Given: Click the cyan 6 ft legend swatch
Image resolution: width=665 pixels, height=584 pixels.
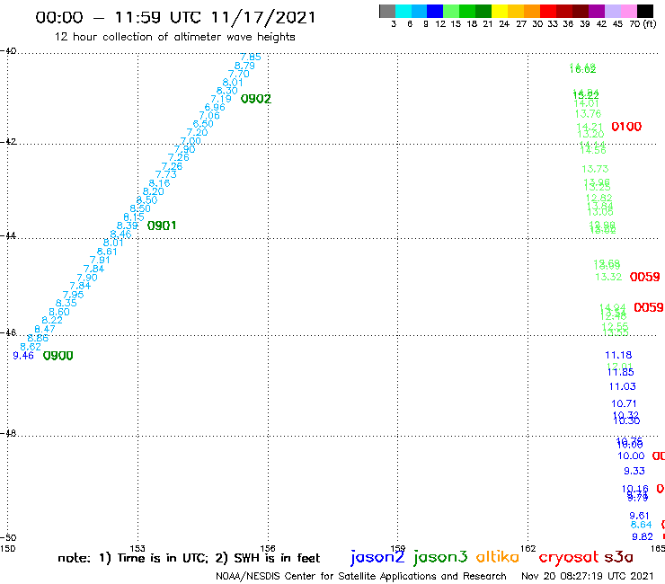Looking at the screenshot, I should pyautogui.click(x=403, y=11).
